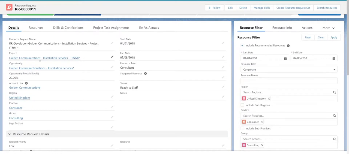Click the Search Regions magnifier icon

335,92
